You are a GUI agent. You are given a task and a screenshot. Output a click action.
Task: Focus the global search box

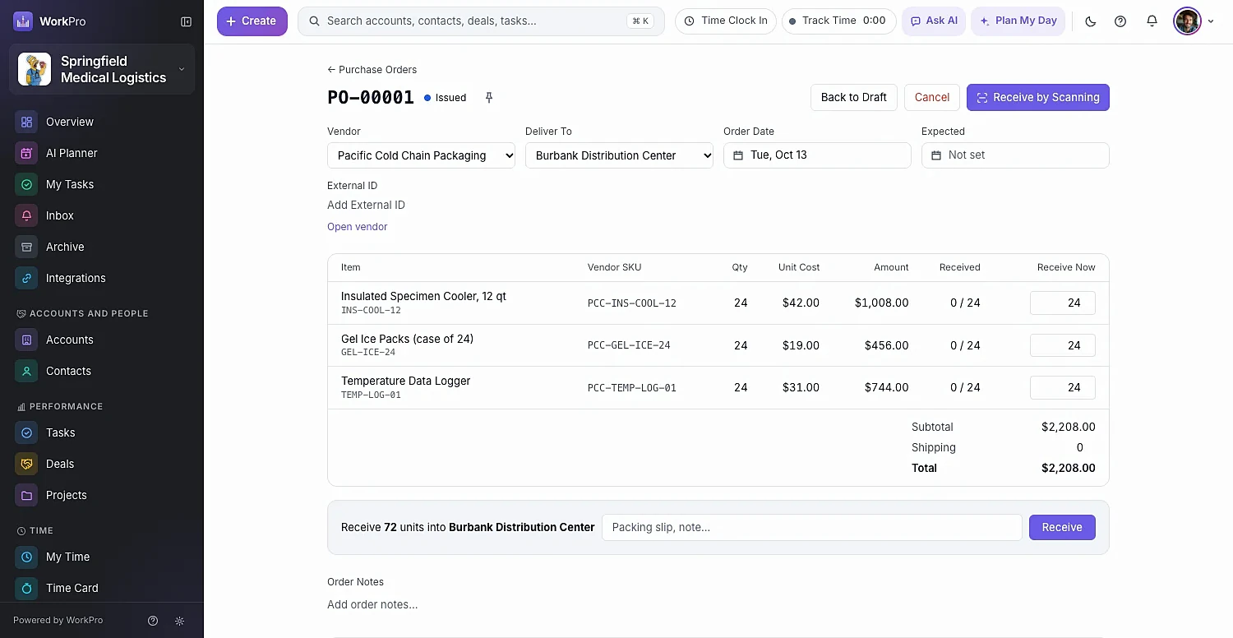tap(481, 21)
